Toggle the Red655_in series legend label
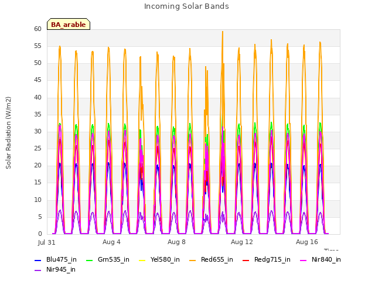This screenshot has width=375, height=281. [217, 260]
